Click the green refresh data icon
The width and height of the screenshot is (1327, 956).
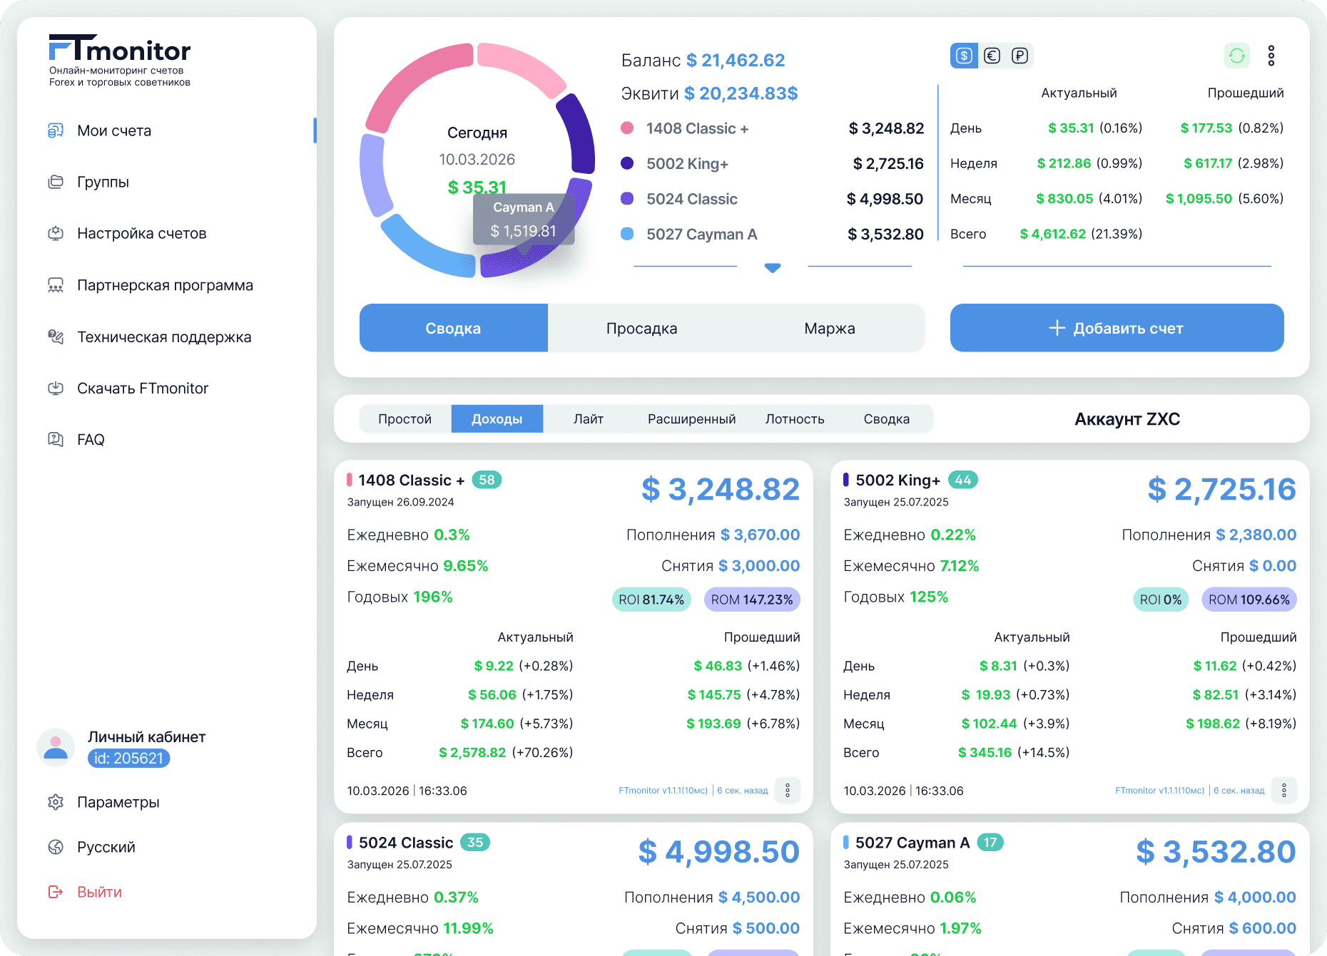coord(1236,56)
